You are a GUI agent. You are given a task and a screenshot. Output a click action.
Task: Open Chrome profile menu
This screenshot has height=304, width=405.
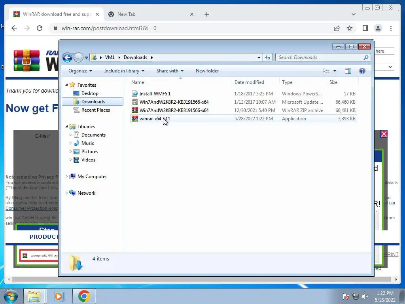pos(378,28)
